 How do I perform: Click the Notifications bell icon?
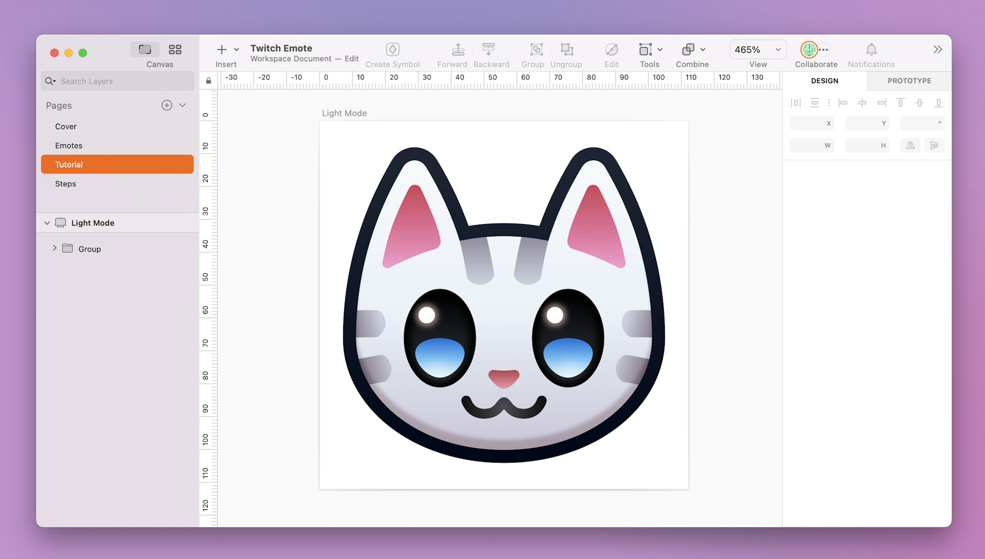tap(871, 49)
